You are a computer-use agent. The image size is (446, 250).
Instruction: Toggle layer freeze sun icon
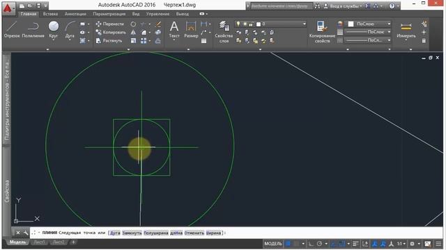(x=245, y=24)
